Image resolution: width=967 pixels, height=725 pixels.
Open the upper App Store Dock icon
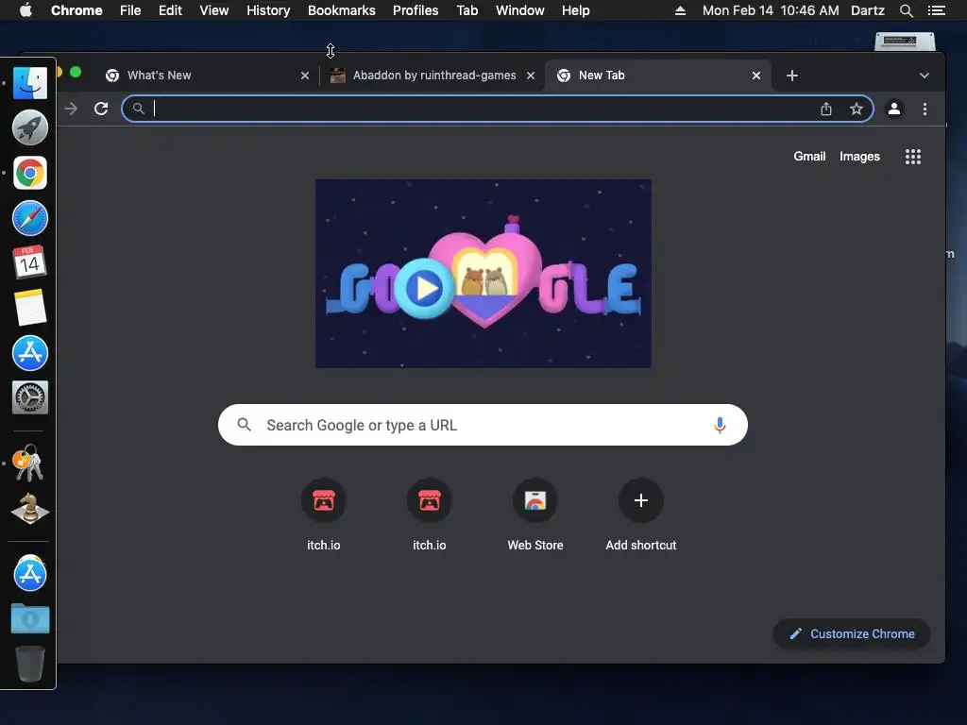[29, 353]
